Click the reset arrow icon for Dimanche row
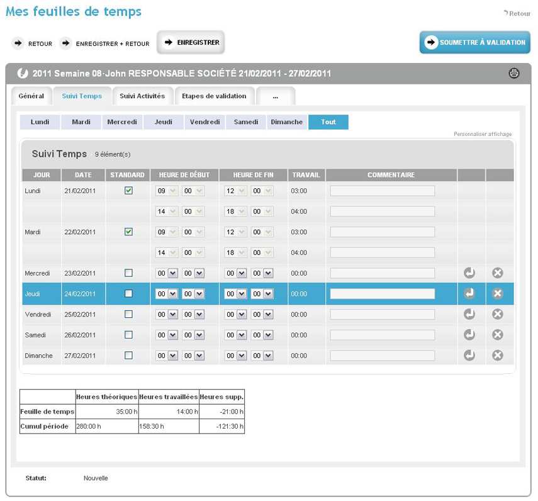The height and width of the screenshot is (501, 538). (x=469, y=355)
